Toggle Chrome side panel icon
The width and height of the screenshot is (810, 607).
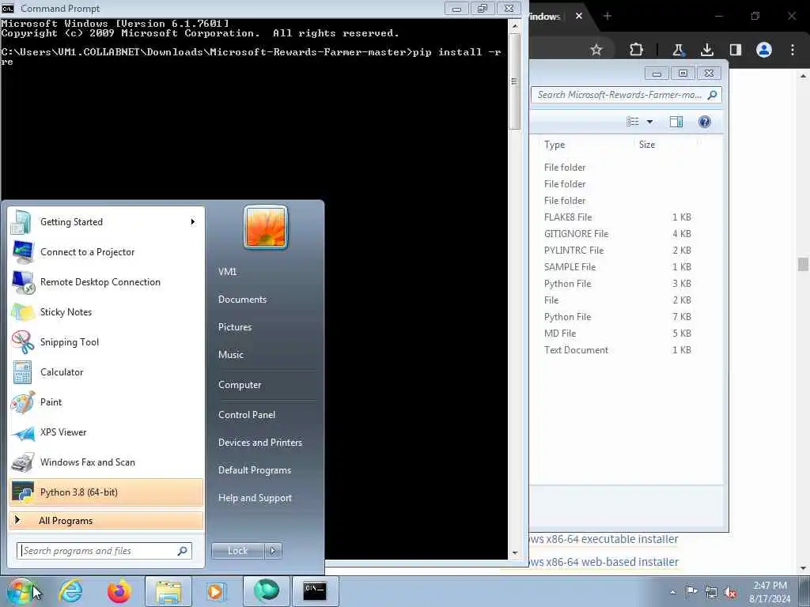[x=735, y=50]
